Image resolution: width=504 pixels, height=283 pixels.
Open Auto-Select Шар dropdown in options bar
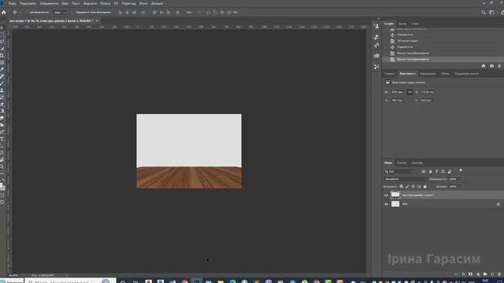60,13
